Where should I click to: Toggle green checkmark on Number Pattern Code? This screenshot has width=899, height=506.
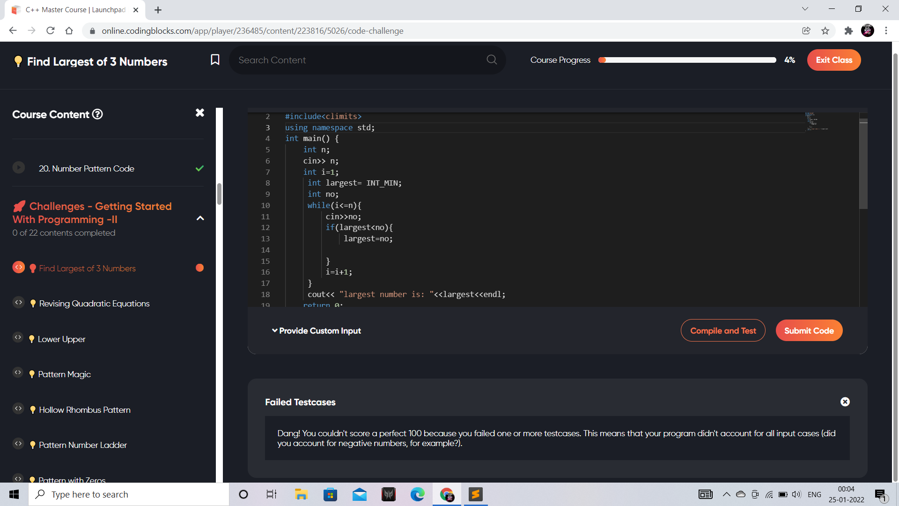pyautogui.click(x=199, y=168)
